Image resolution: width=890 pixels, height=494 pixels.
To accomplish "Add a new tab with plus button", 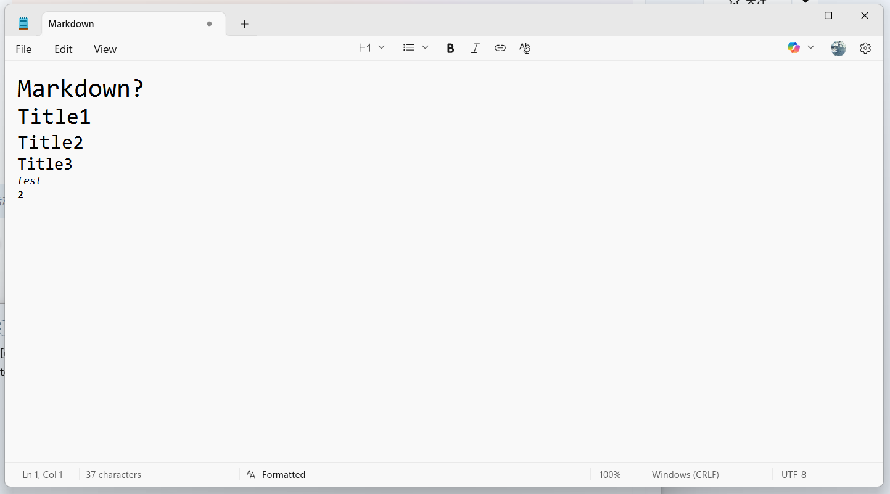I will click(x=244, y=24).
